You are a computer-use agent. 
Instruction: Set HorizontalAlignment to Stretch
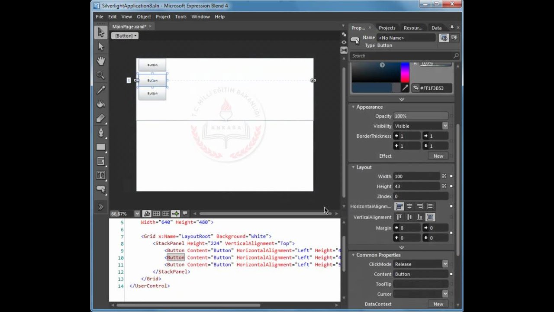[x=430, y=207]
